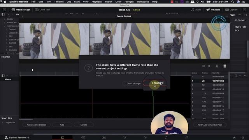Toggle the scene list view icon
Screen dimensions: 249x140
[x=224, y=66]
